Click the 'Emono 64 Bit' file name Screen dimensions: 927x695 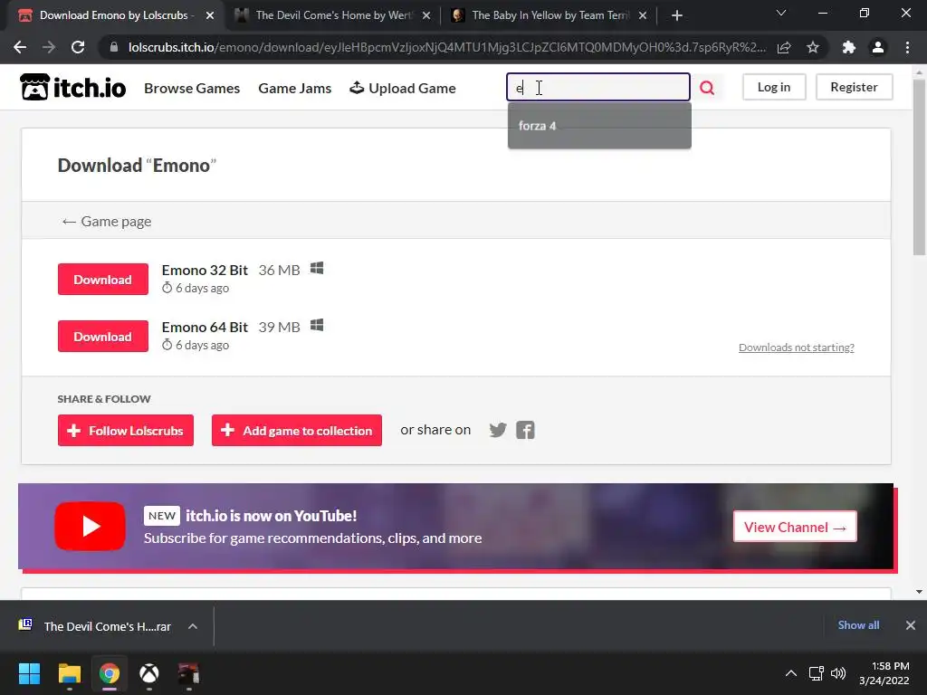click(x=205, y=327)
